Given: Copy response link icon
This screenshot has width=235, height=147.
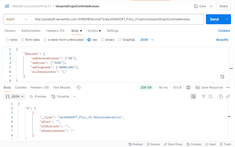Looking at the screenshot, I should click(x=228, y=96).
